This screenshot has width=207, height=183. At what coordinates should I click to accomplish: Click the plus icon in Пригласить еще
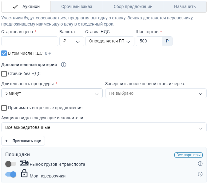pos(6,141)
